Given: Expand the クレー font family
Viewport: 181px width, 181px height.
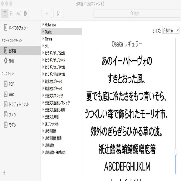Looking at the screenshot, I should coord(43,46).
